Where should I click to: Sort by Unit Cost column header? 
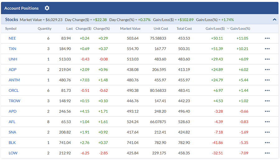[x=161, y=29]
